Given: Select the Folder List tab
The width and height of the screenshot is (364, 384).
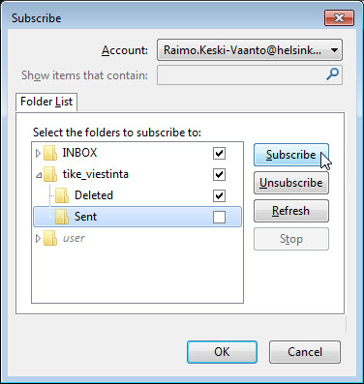Looking at the screenshot, I should [46, 102].
